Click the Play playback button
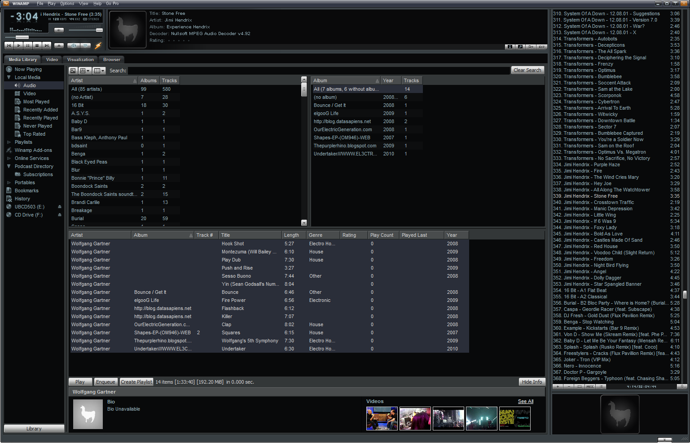Image resolution: width=690 pixels, height=443 pixels. coord(18,45)
